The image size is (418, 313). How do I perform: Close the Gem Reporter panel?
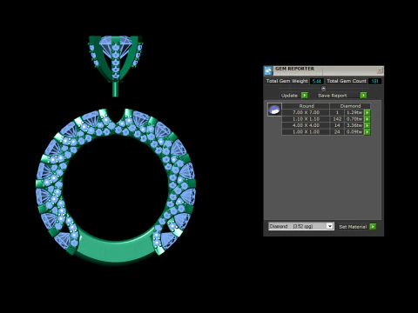[380, 70]
